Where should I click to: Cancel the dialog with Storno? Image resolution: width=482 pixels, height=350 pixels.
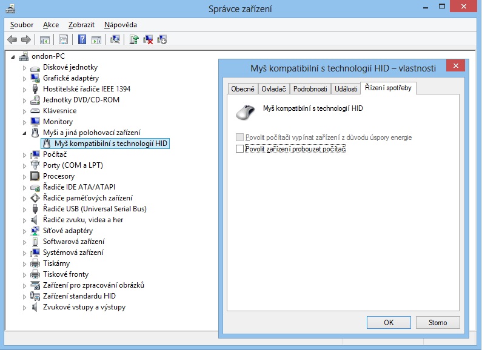(438, 322)
